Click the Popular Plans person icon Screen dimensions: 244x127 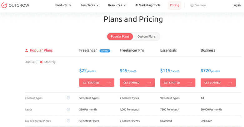click(27, 50)
